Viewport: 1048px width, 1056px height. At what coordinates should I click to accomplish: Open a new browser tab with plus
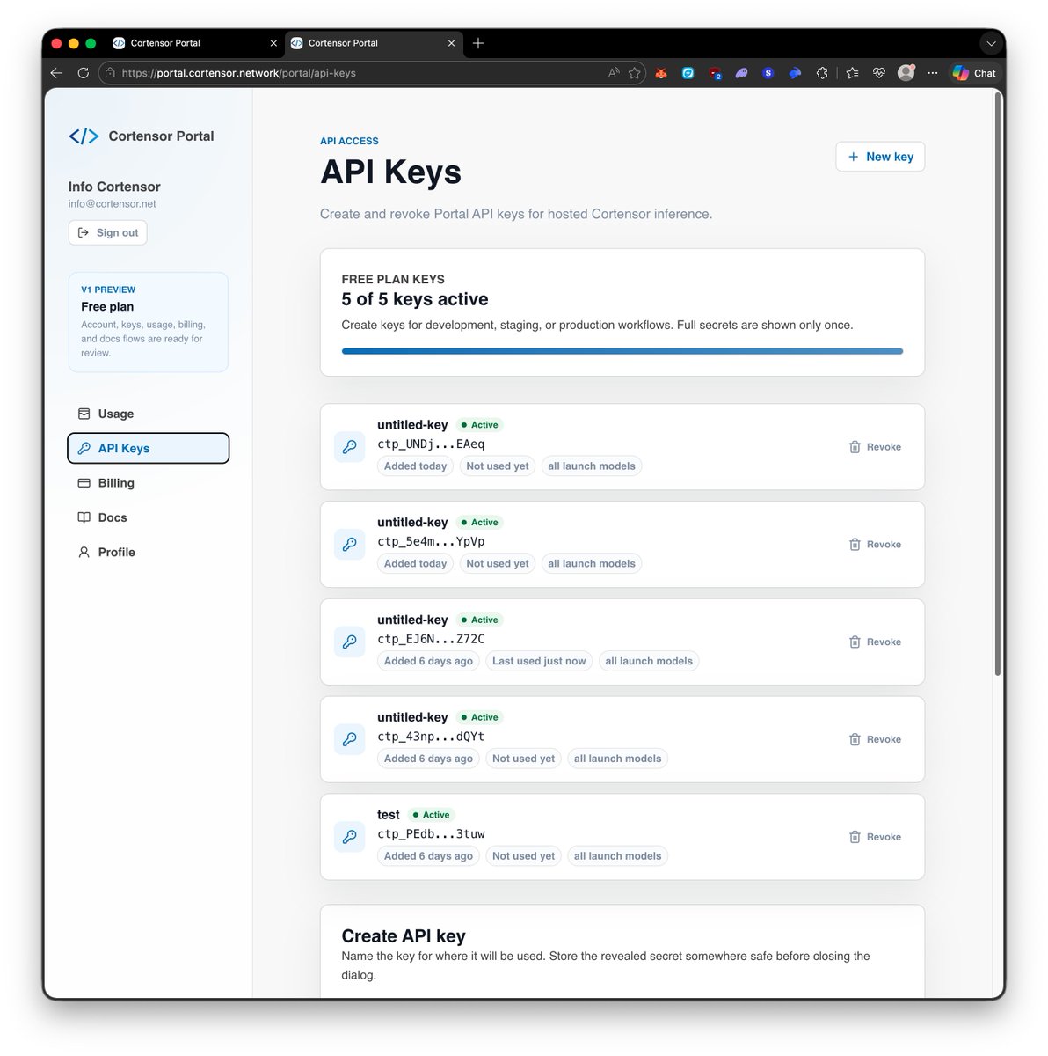click(x=478, y=43)
